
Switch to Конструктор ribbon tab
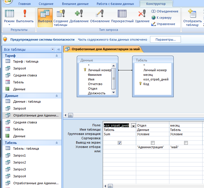point(156,4)
